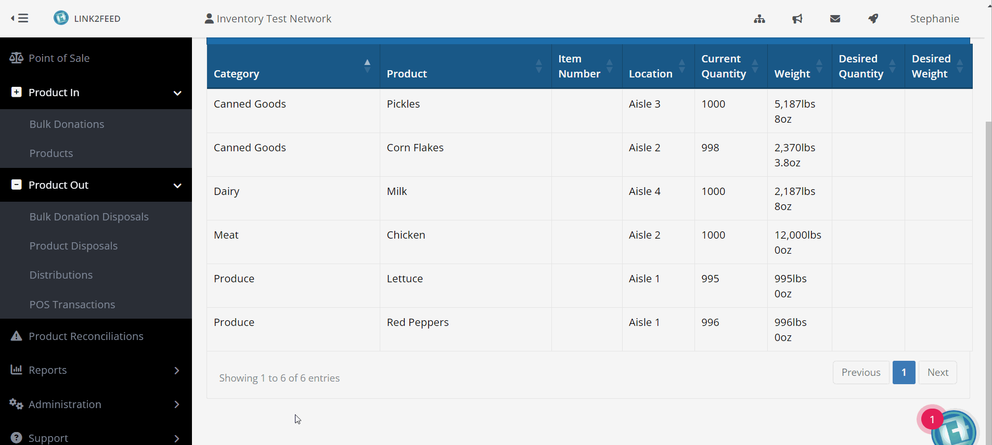Click the Link2Feed logo icon
992x445 pixels.
click(x=61, y=18)
